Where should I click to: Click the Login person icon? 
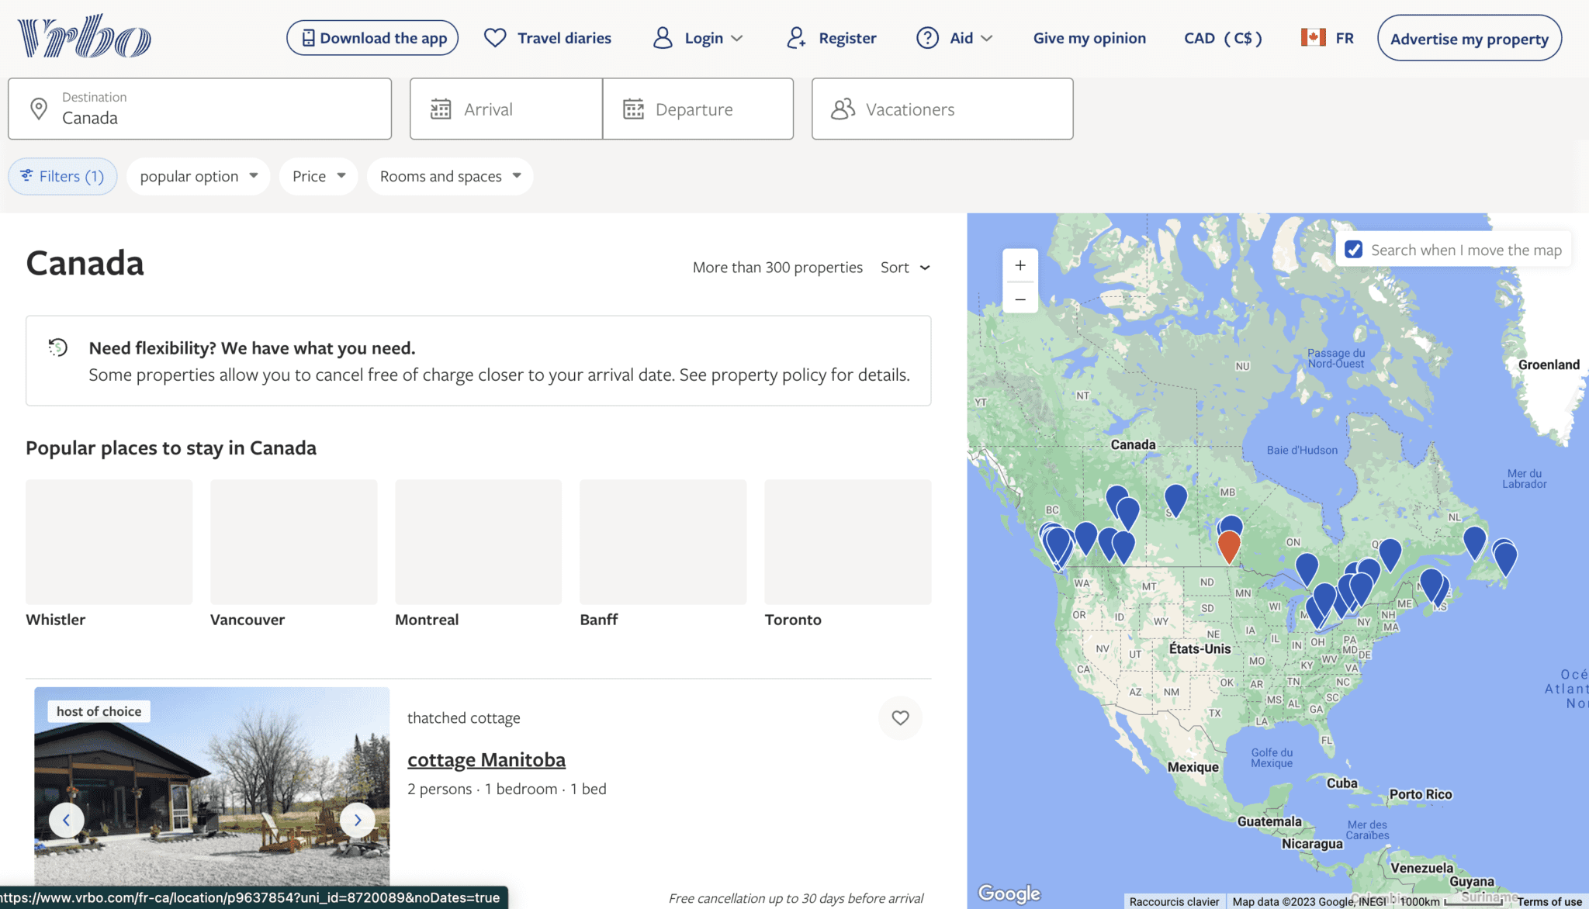pos(663,38)
